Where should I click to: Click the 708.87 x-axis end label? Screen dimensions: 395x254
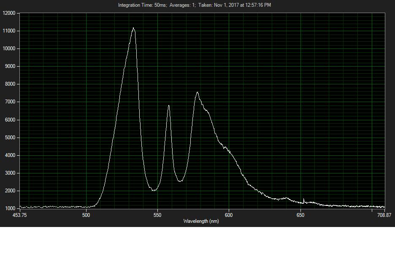(x=384, y=215)
